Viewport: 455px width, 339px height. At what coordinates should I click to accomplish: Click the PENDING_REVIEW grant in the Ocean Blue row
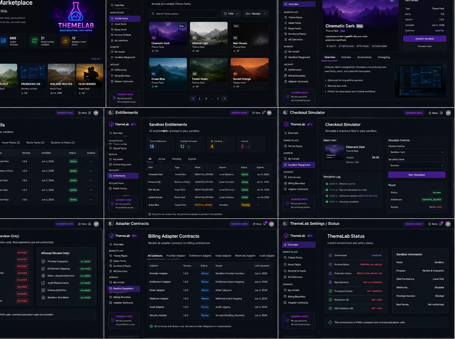[x=204, y=205]
